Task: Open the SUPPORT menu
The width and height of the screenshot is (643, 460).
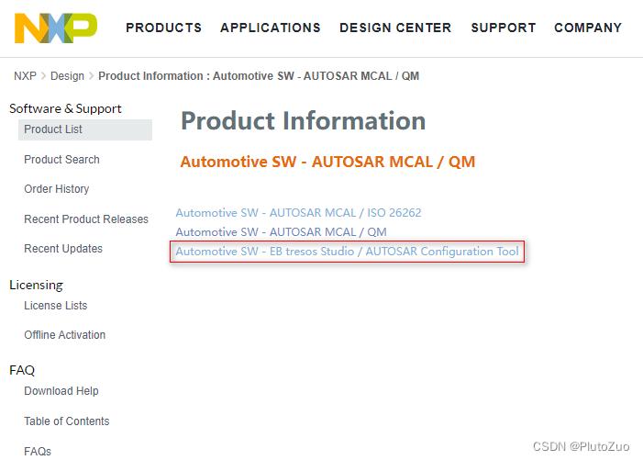Action: [x=504, y=28]
